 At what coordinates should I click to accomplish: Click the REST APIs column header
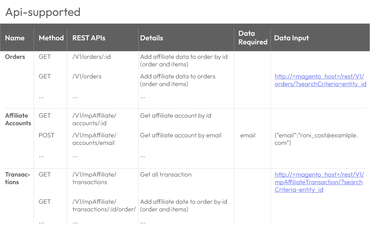[89, 38]
